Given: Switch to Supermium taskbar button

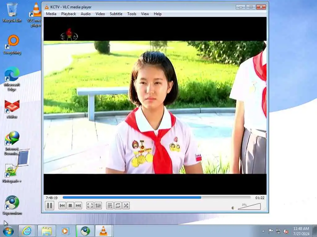Looking at the screenshot, I should point(85,231).
